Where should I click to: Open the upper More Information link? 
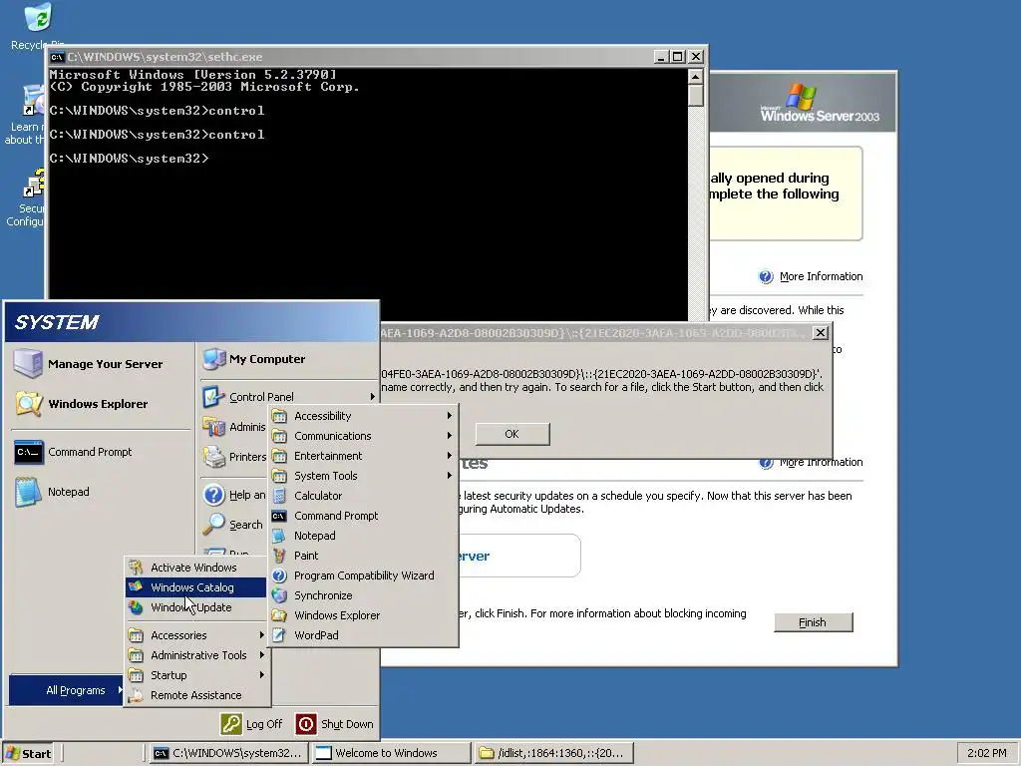tap(822, 277)
